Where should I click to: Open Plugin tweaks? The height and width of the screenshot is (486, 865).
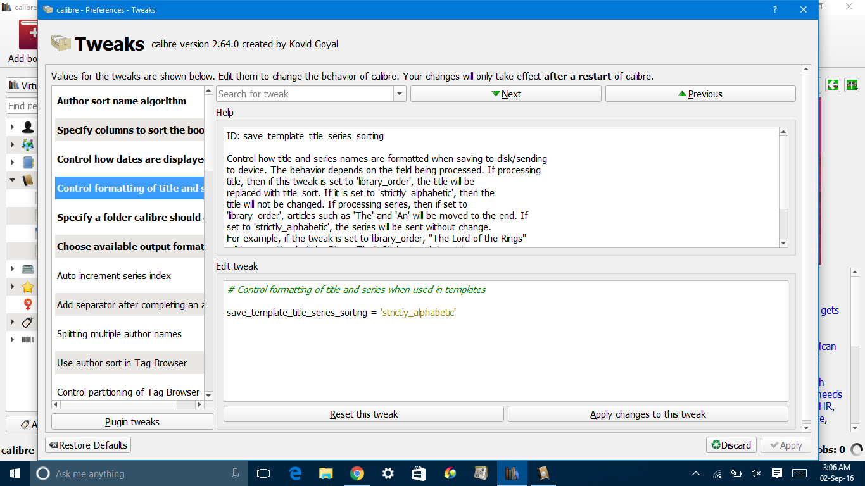132,422
